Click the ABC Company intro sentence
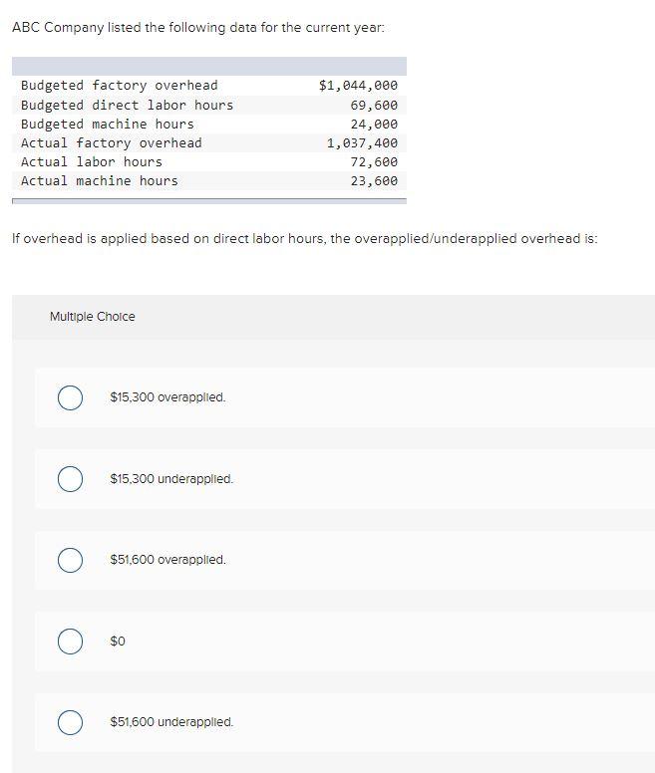The image size is (655, 773). click(x=197, y=27)
